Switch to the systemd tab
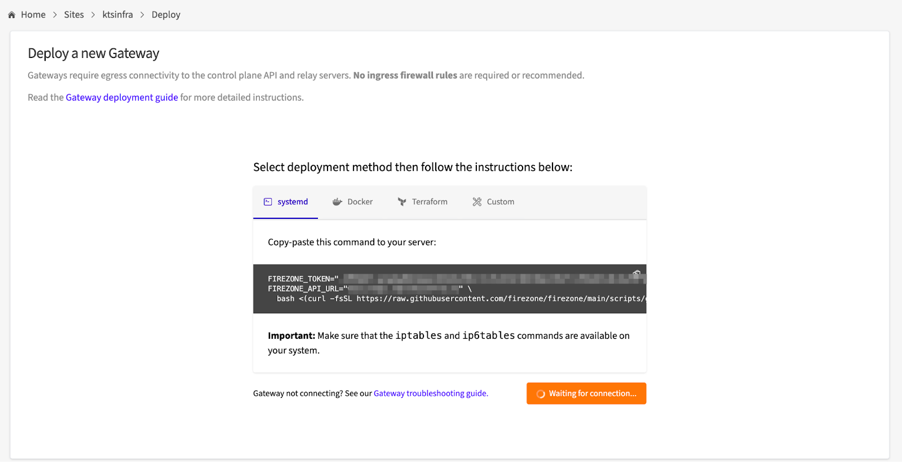902x462 pixels. pos(286,202)
